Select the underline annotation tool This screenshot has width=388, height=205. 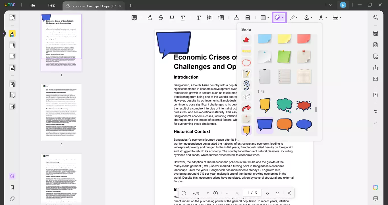click(x=172, y=18)
